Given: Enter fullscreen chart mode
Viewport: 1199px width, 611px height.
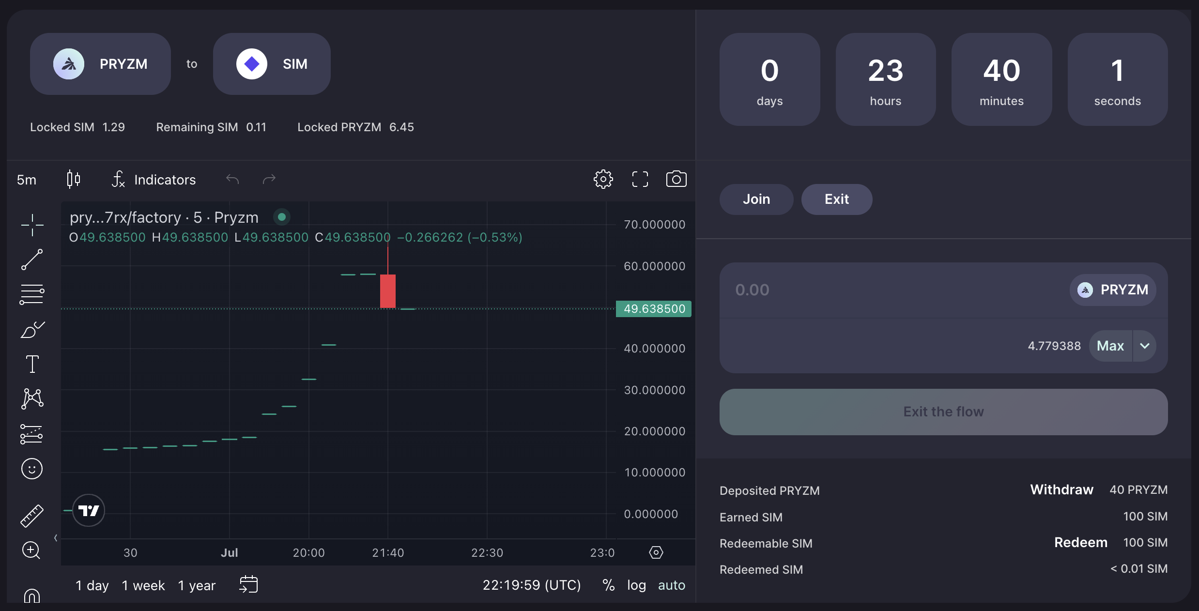Looking at the screenshot, I should pyautogui.click(x=640, y=179).
